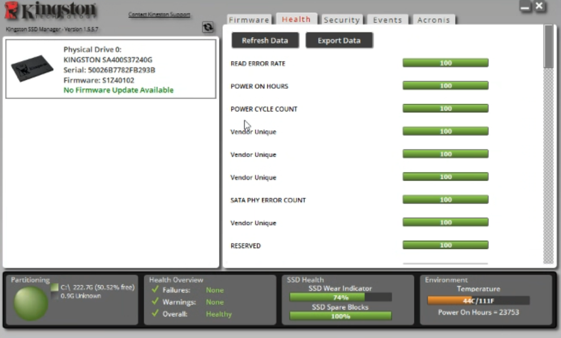The height and width of the screenshot is (338, 561).
Task: Click the refresh drive list icon
Action: click(208, 27)
